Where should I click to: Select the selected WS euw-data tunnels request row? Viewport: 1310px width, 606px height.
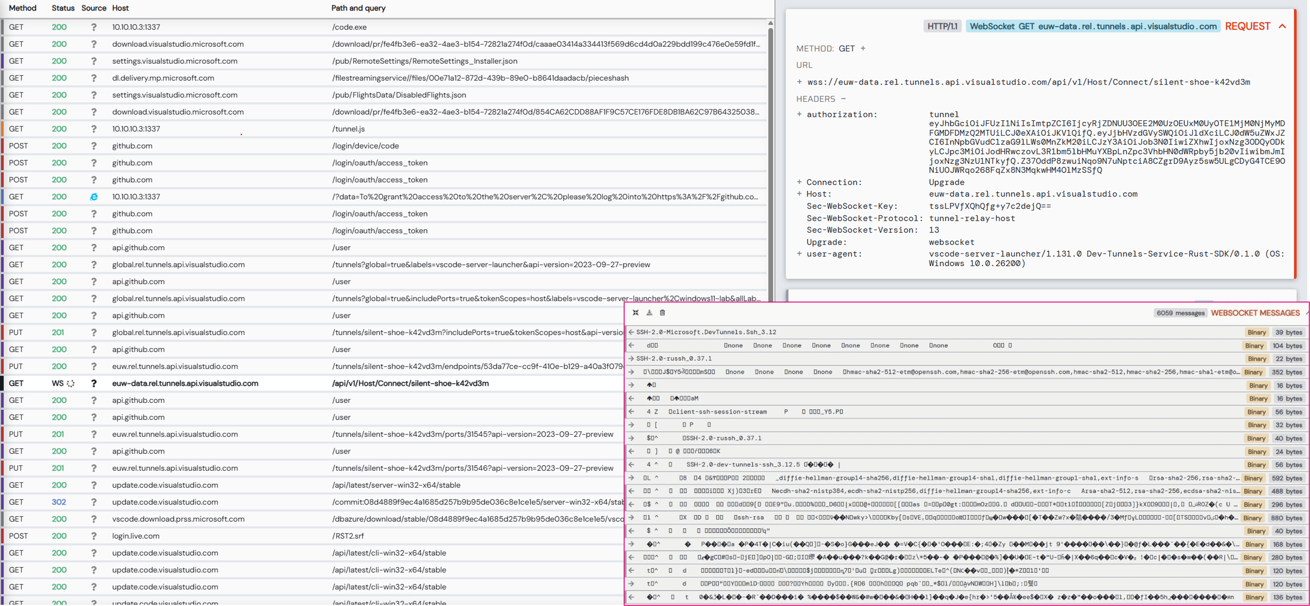pyautogui.click(x=312, y=384)
